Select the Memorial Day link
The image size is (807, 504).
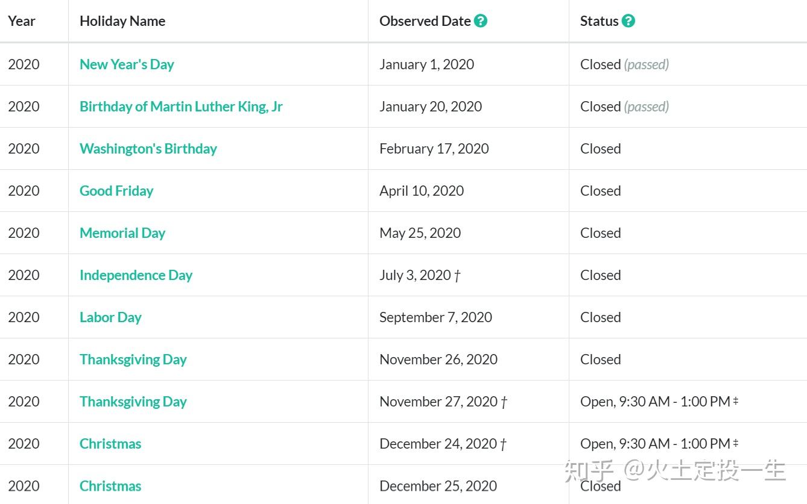click(x=122, y=233)
